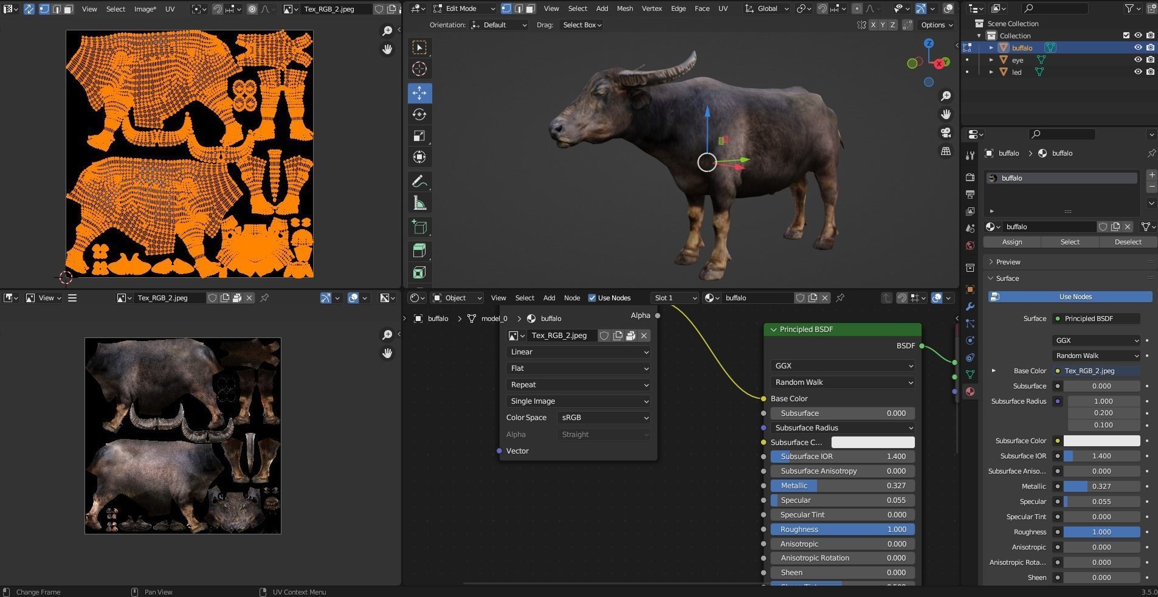1158x597 pixels.
Task: Toggle Use Nodes checkbox in node editor
Action: pyautogui.click(x=592, y=298)
